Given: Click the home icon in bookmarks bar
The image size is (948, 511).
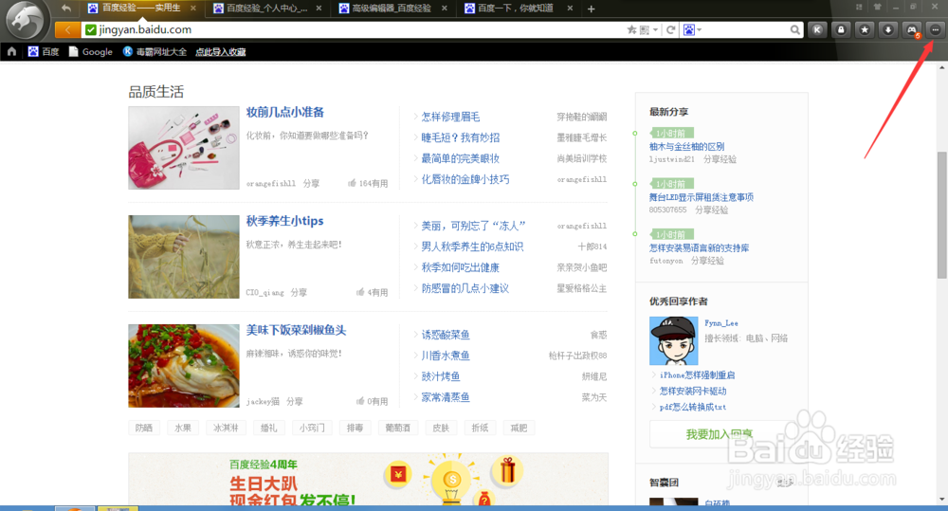Looking at the screenshot, I should tap(11, 51).
